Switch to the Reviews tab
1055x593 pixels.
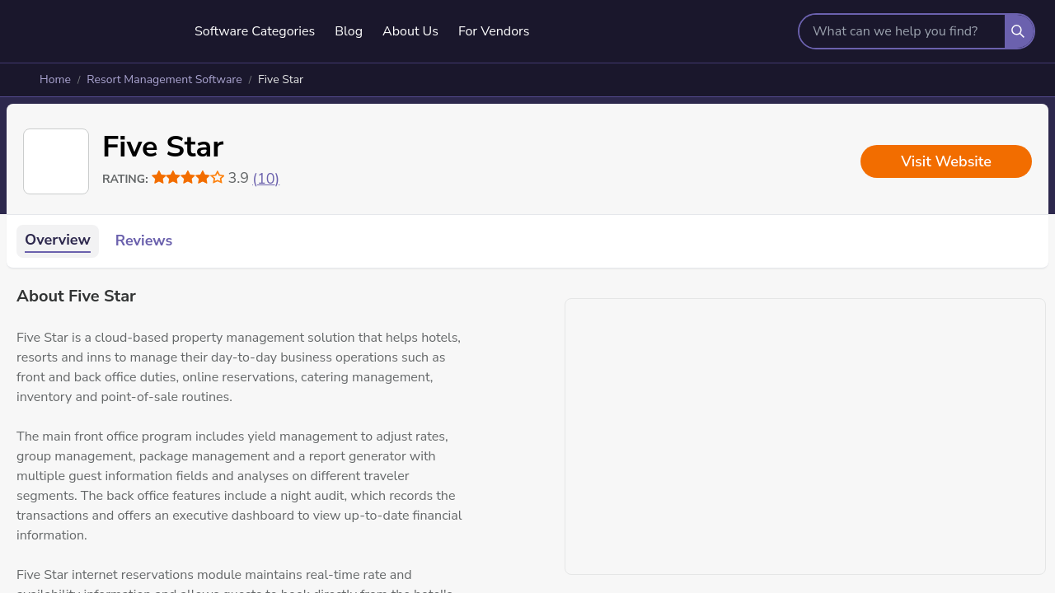(143, 240)
